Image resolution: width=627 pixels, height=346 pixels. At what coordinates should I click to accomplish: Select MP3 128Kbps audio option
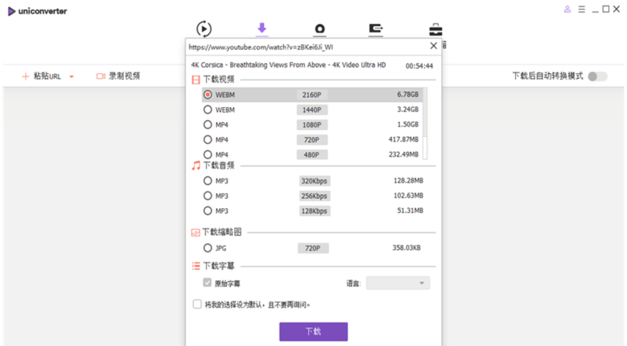207,211
